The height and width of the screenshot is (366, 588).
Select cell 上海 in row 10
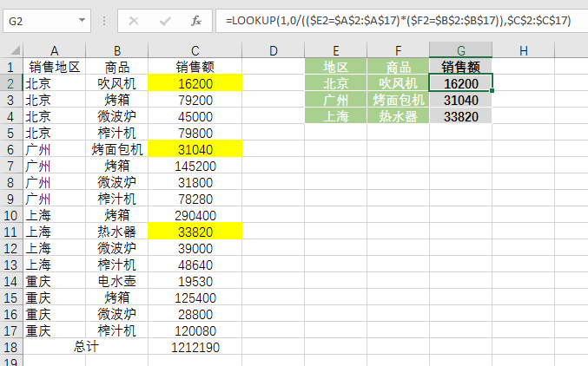[55, 215]
